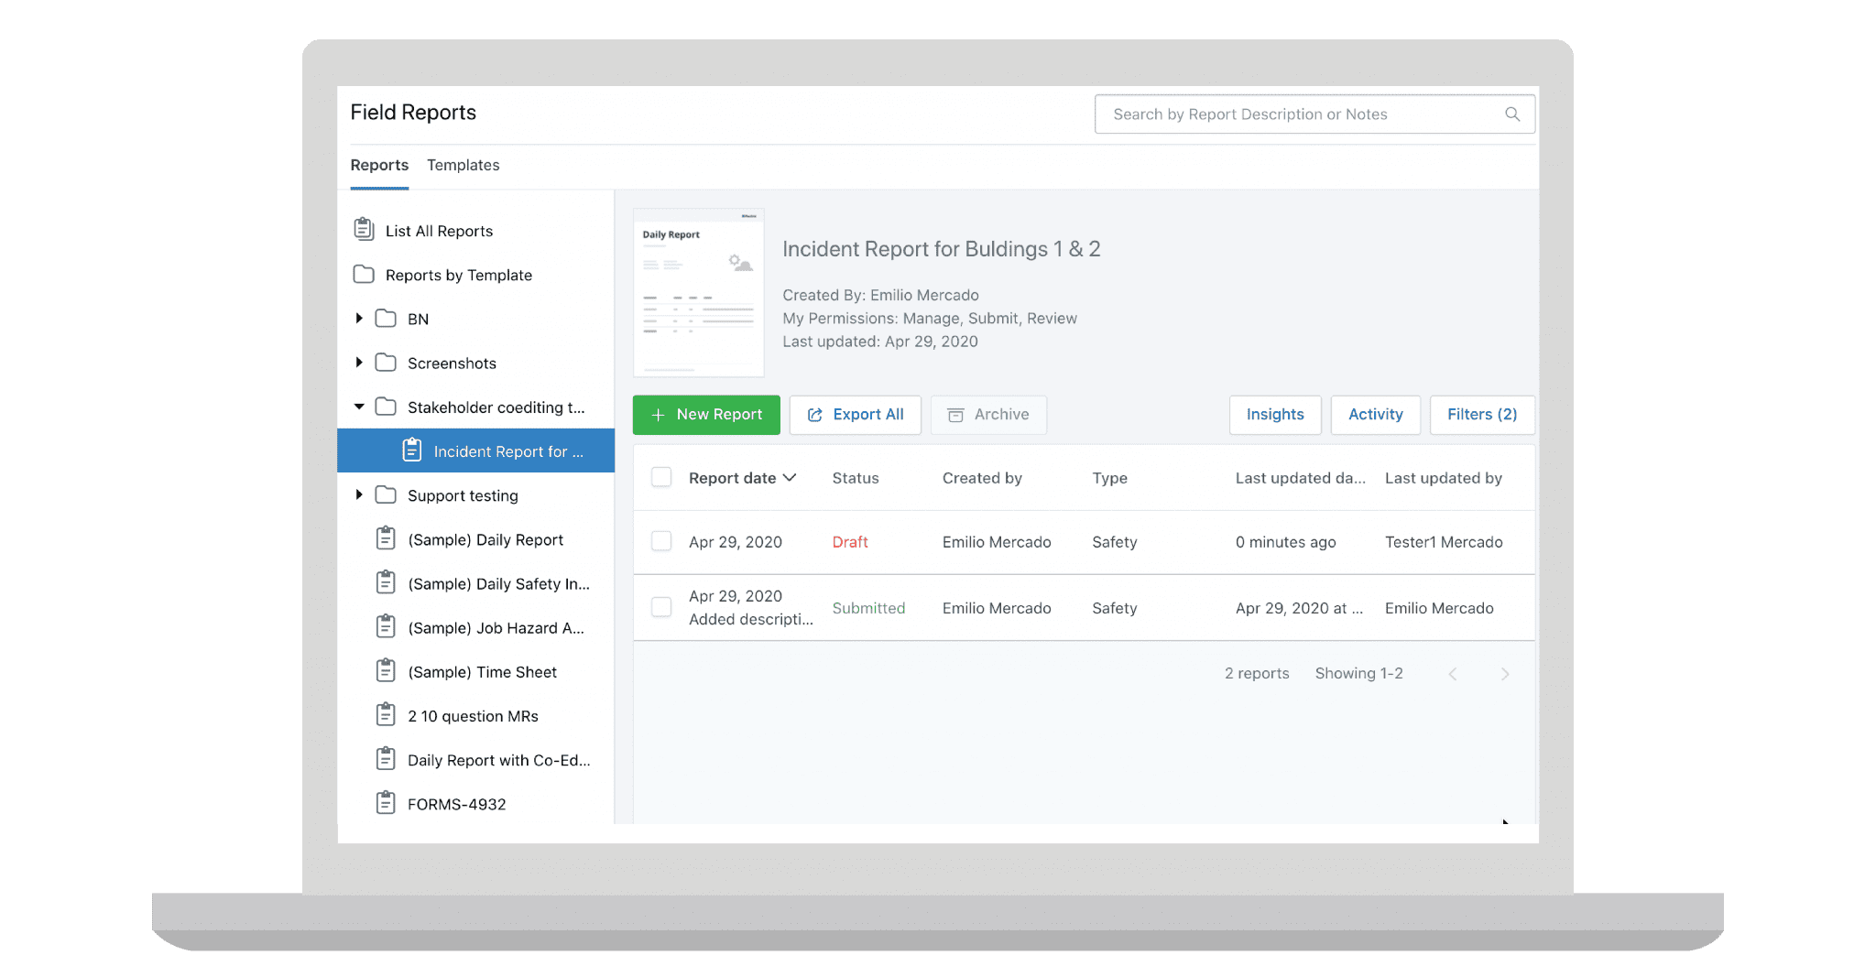Sort by Report date column arrow
The height and width of the screenshot is (977, 1876).
790,478
